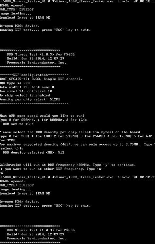Click the 'row size: 14, col size: 10' line
Screen dimensions: 155x244
tap(26, 91)
